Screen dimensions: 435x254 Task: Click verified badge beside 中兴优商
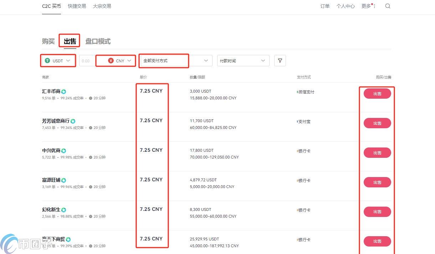point(63,151)
